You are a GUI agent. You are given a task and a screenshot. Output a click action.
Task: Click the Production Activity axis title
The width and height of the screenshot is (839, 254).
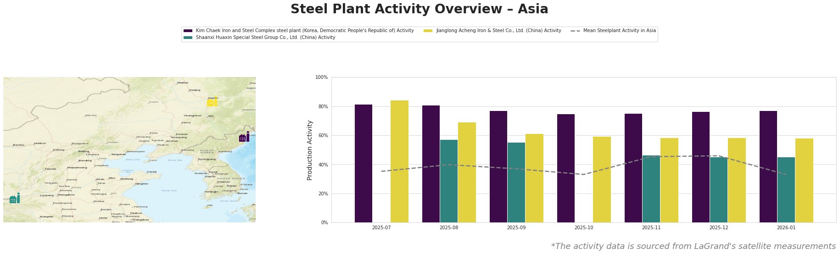coord(310,150)
